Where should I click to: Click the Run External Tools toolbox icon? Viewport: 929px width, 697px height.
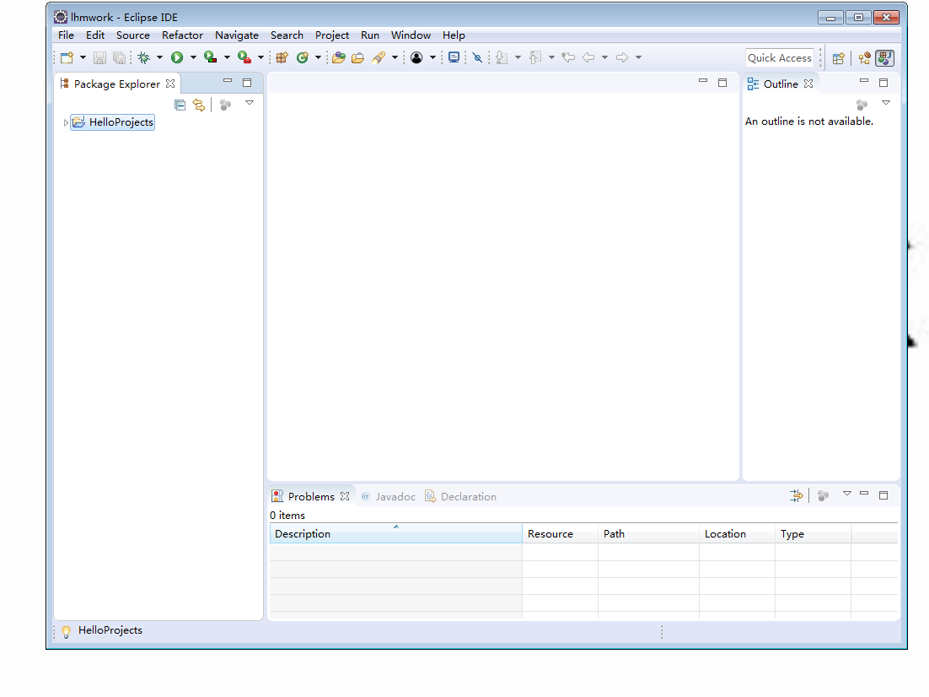[x=244, y=57]
